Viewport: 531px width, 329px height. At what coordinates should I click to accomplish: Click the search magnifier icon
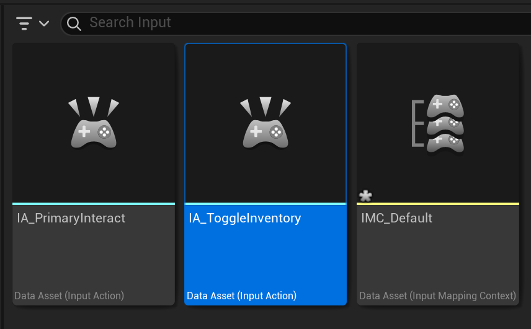coord(74,24)
